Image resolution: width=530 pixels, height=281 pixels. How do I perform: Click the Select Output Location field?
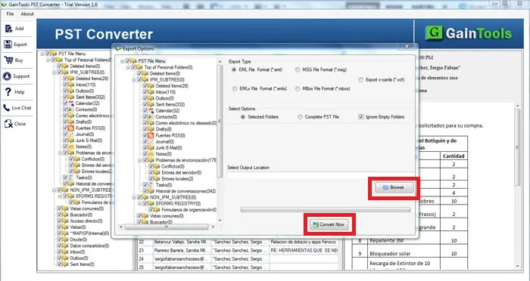tap(320, 176)
